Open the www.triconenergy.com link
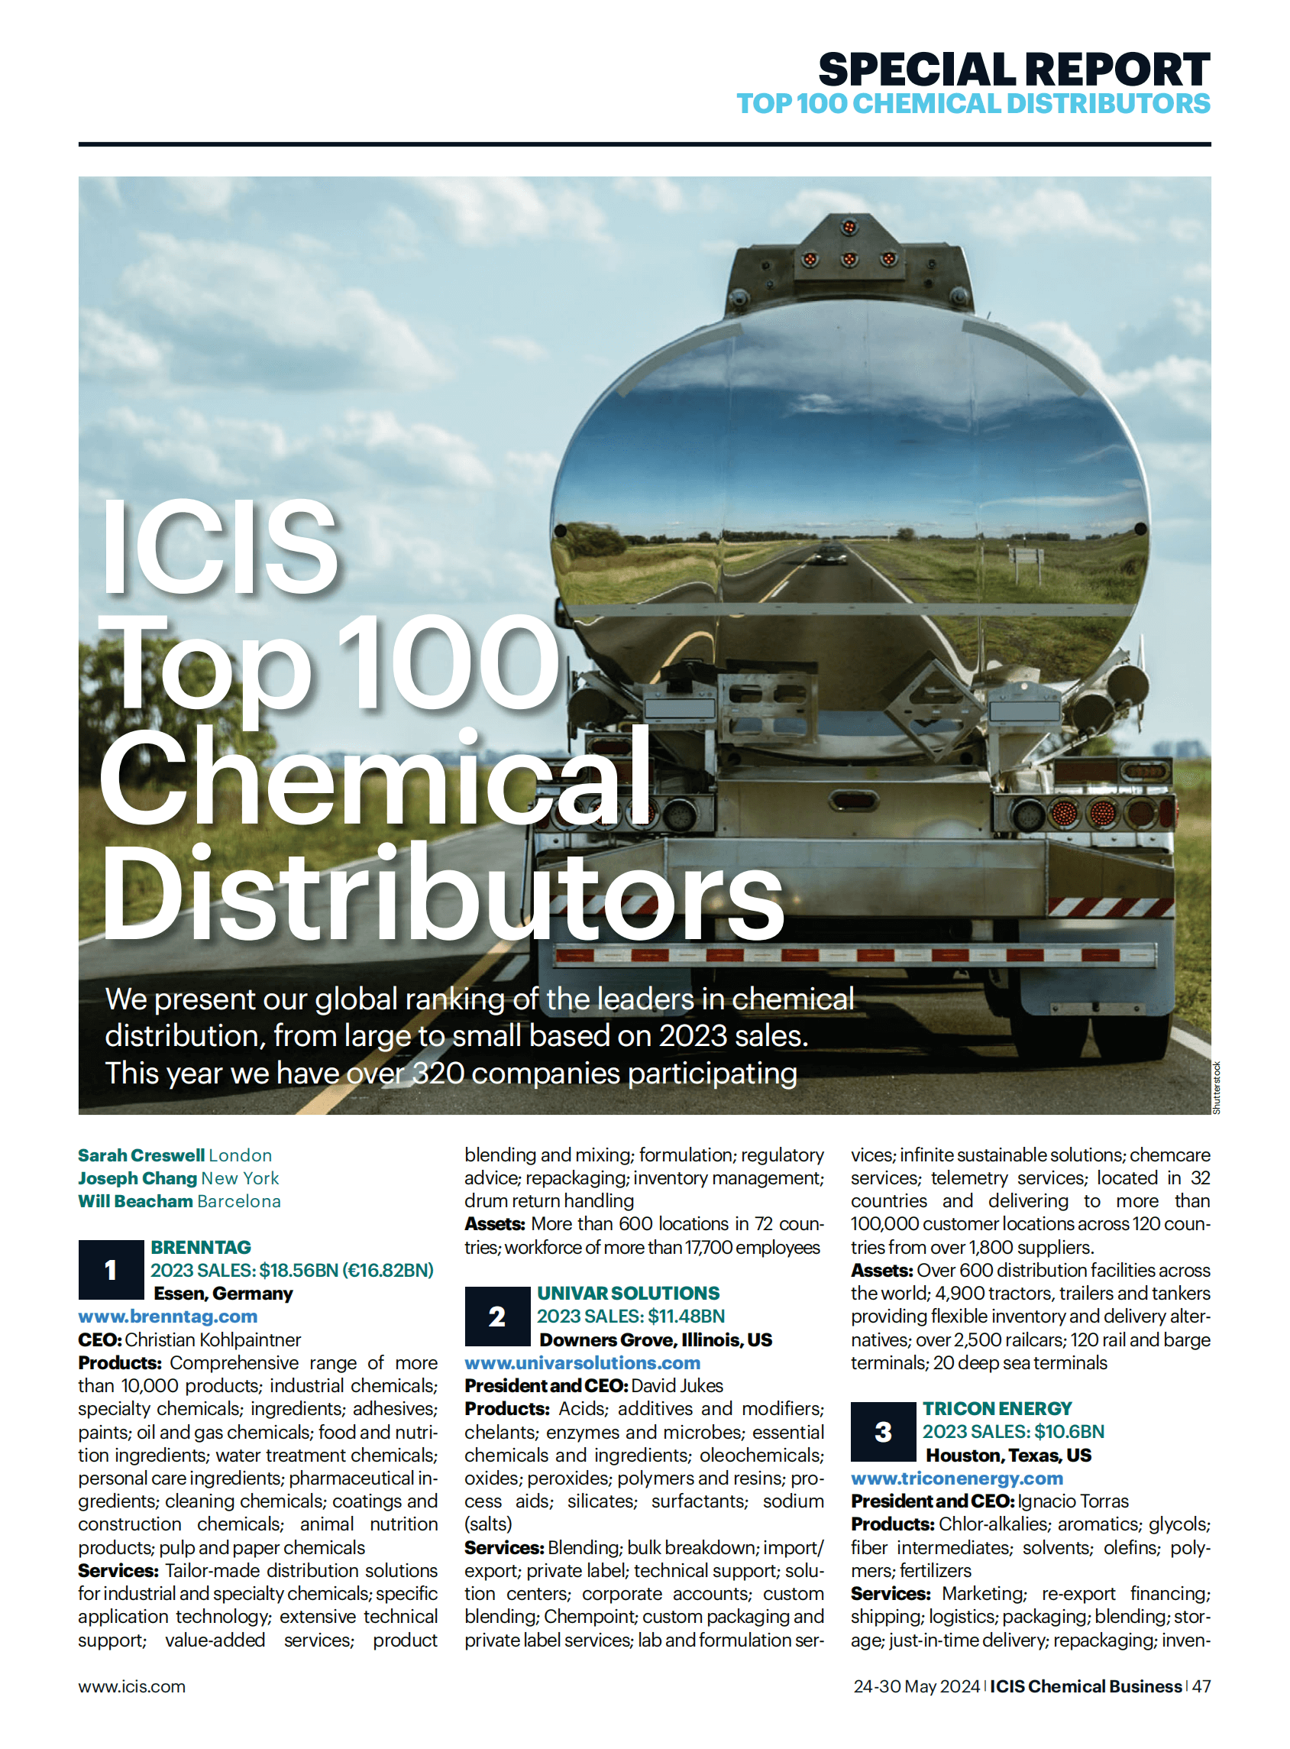 [x=957, y=1478]
